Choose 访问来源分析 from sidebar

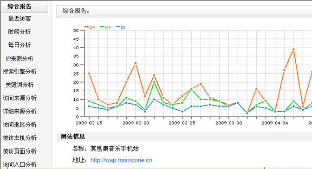(19, 98)
